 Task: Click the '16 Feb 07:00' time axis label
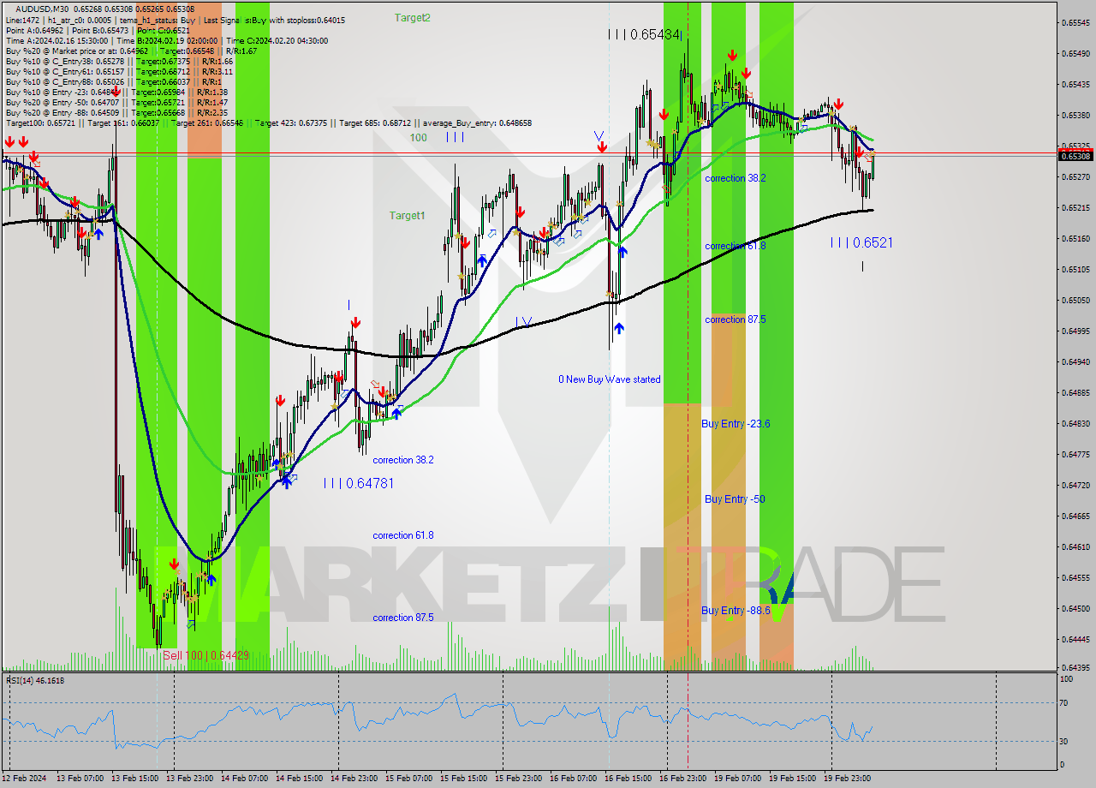pyautogui.click(x=572, y=779)
